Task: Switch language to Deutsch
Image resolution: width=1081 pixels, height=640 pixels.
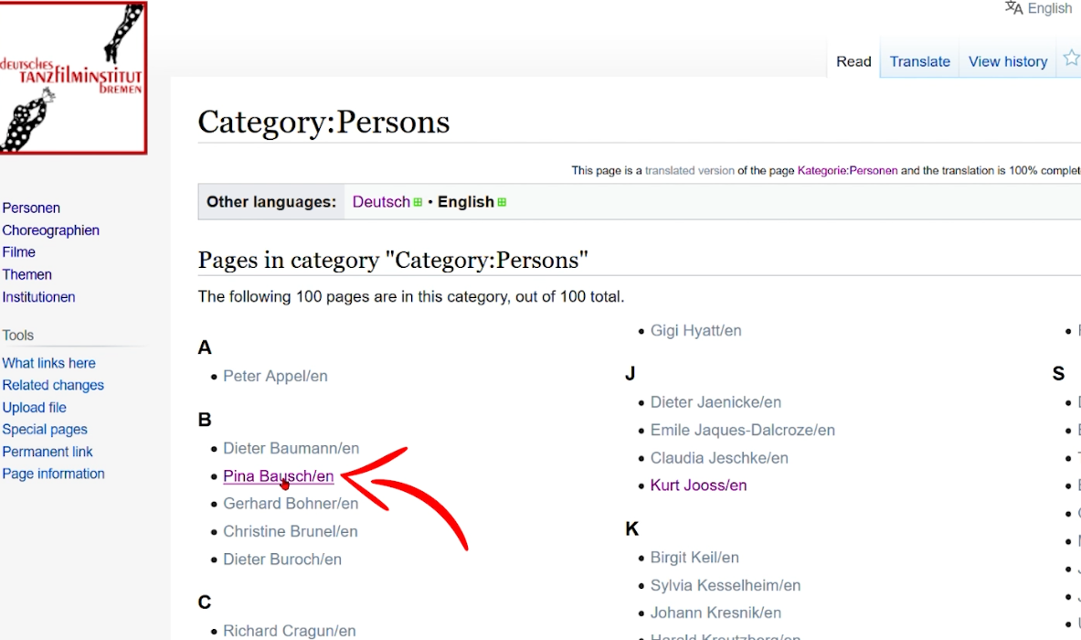Action: (x=381, y=202)
